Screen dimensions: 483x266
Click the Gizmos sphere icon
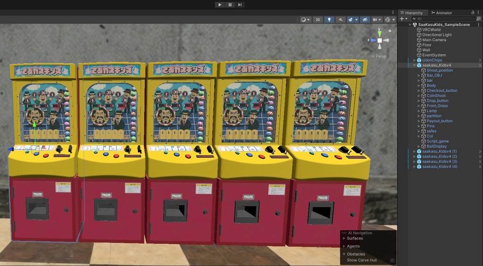(388, 20)
